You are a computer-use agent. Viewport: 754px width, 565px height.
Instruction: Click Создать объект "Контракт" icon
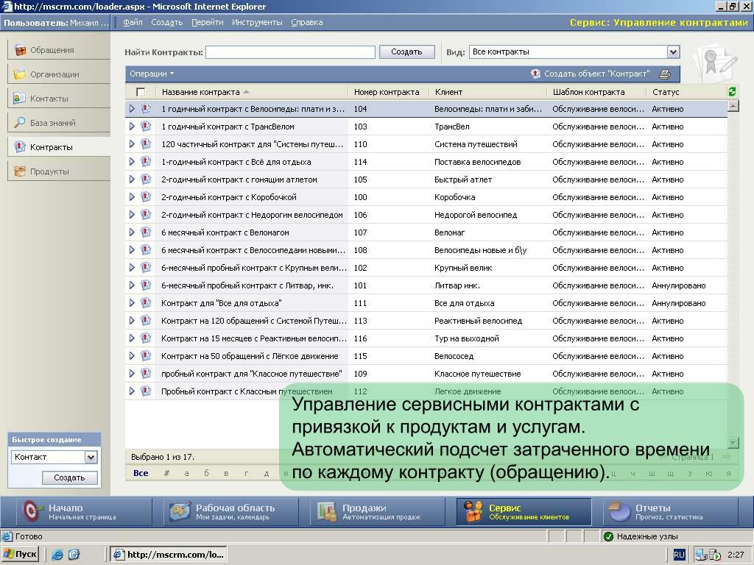click(535, 74)
